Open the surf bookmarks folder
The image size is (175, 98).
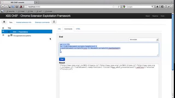[x=39, y=11]
